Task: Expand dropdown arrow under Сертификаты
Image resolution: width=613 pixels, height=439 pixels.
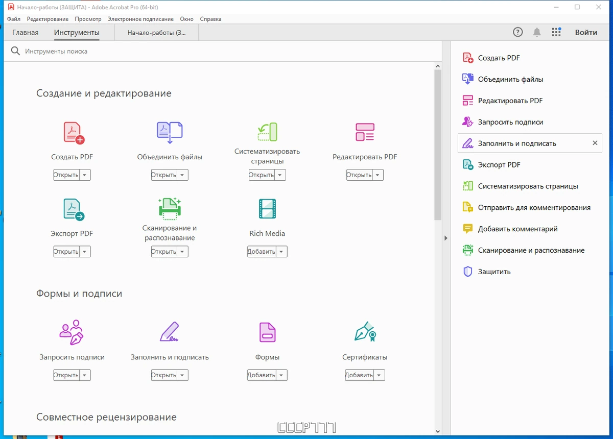Action: (380, 375)
